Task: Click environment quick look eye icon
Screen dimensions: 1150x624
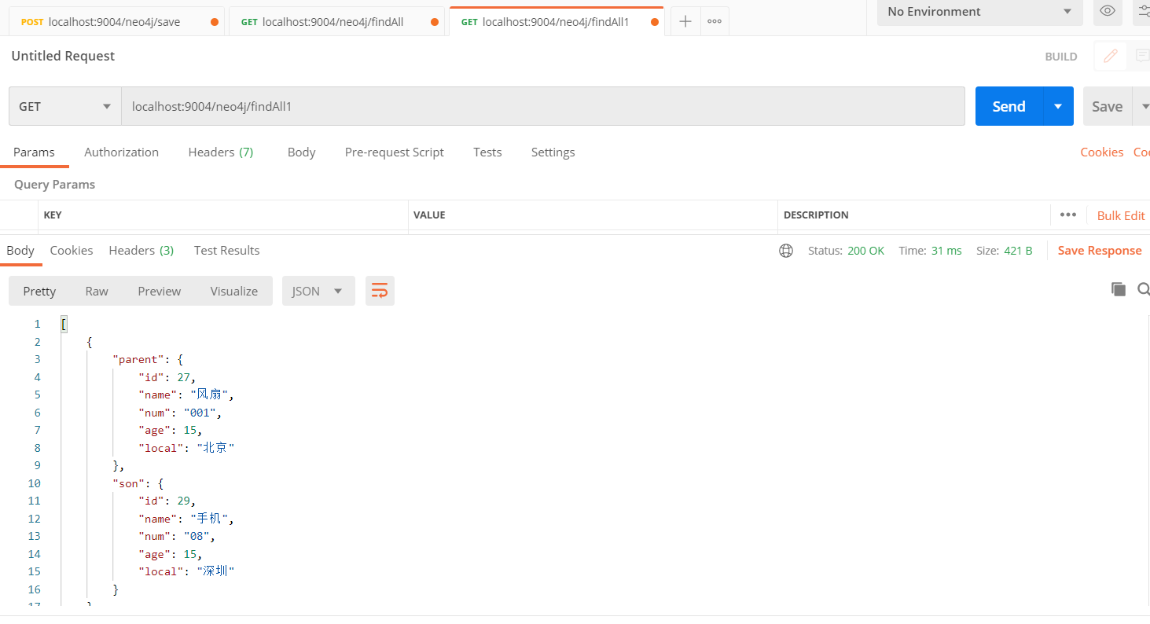Action: (1108, 11)
